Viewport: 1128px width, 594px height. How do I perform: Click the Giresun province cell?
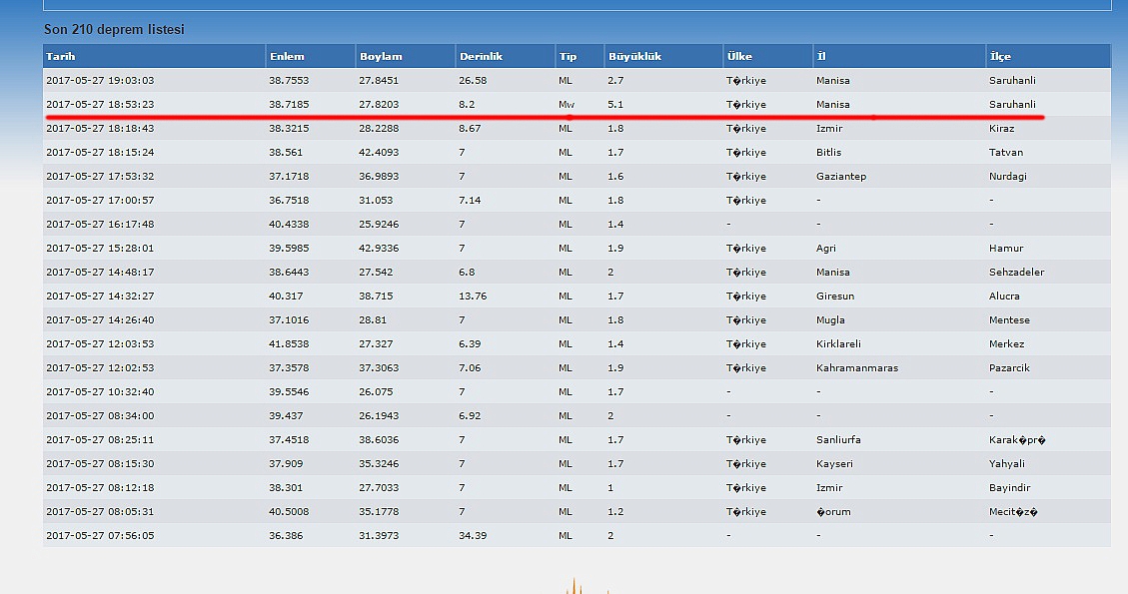(x=835, y=297)
